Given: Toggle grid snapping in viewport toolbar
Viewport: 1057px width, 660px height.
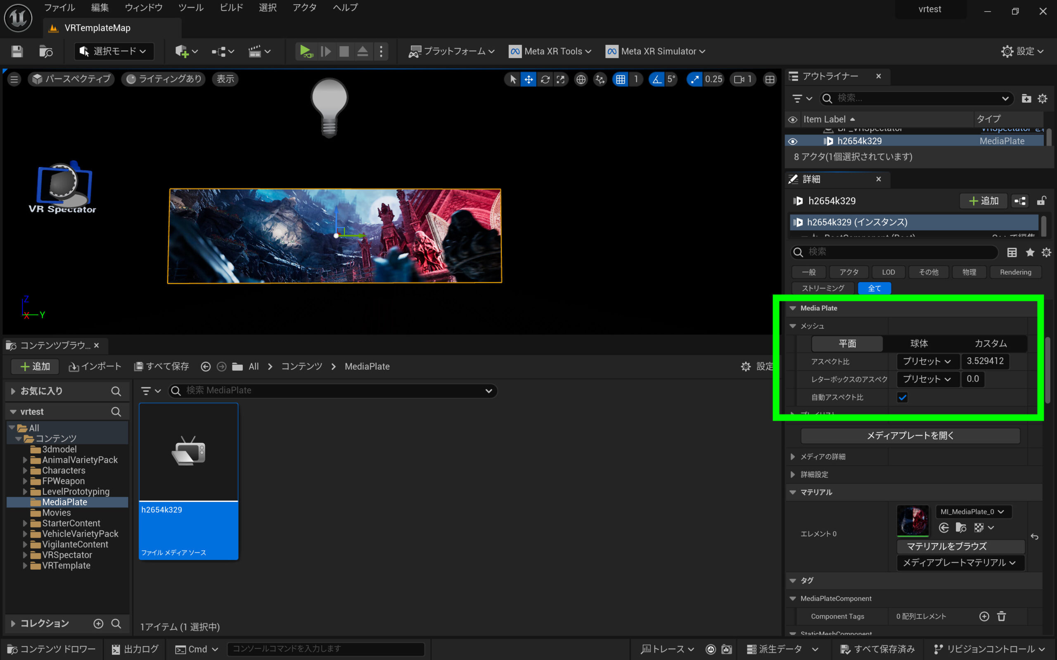Looking at the screenshot, I should (x=620, y=79).
